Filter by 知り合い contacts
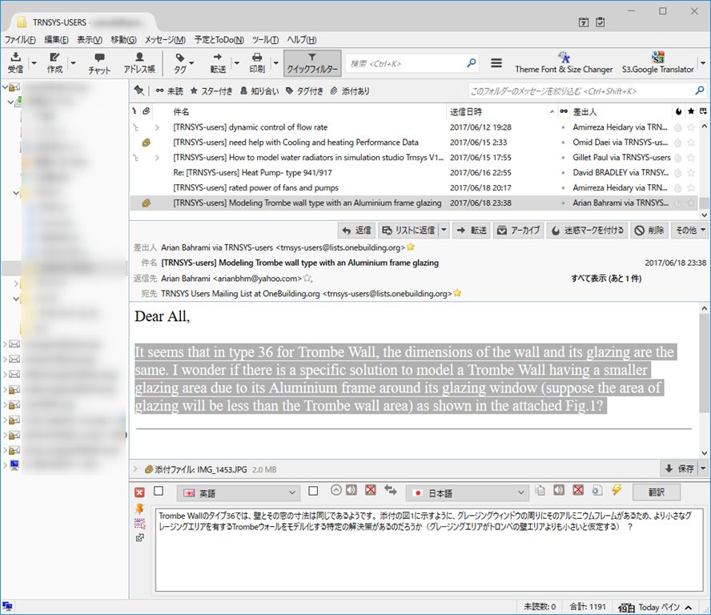Image resolution: width=711 pixels, height=615 pixels. 259,91
